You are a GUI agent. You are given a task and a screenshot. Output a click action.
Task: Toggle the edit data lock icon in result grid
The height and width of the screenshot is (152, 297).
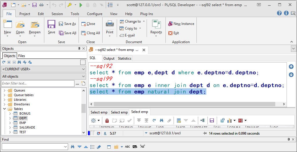pyautogui.click(x=107, y=120)
